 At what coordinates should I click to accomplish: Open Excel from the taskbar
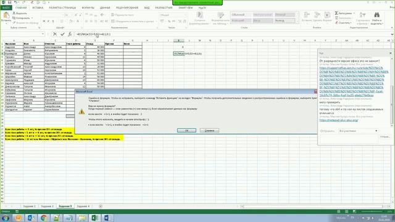pyautogui.click(x=94, y=218)
